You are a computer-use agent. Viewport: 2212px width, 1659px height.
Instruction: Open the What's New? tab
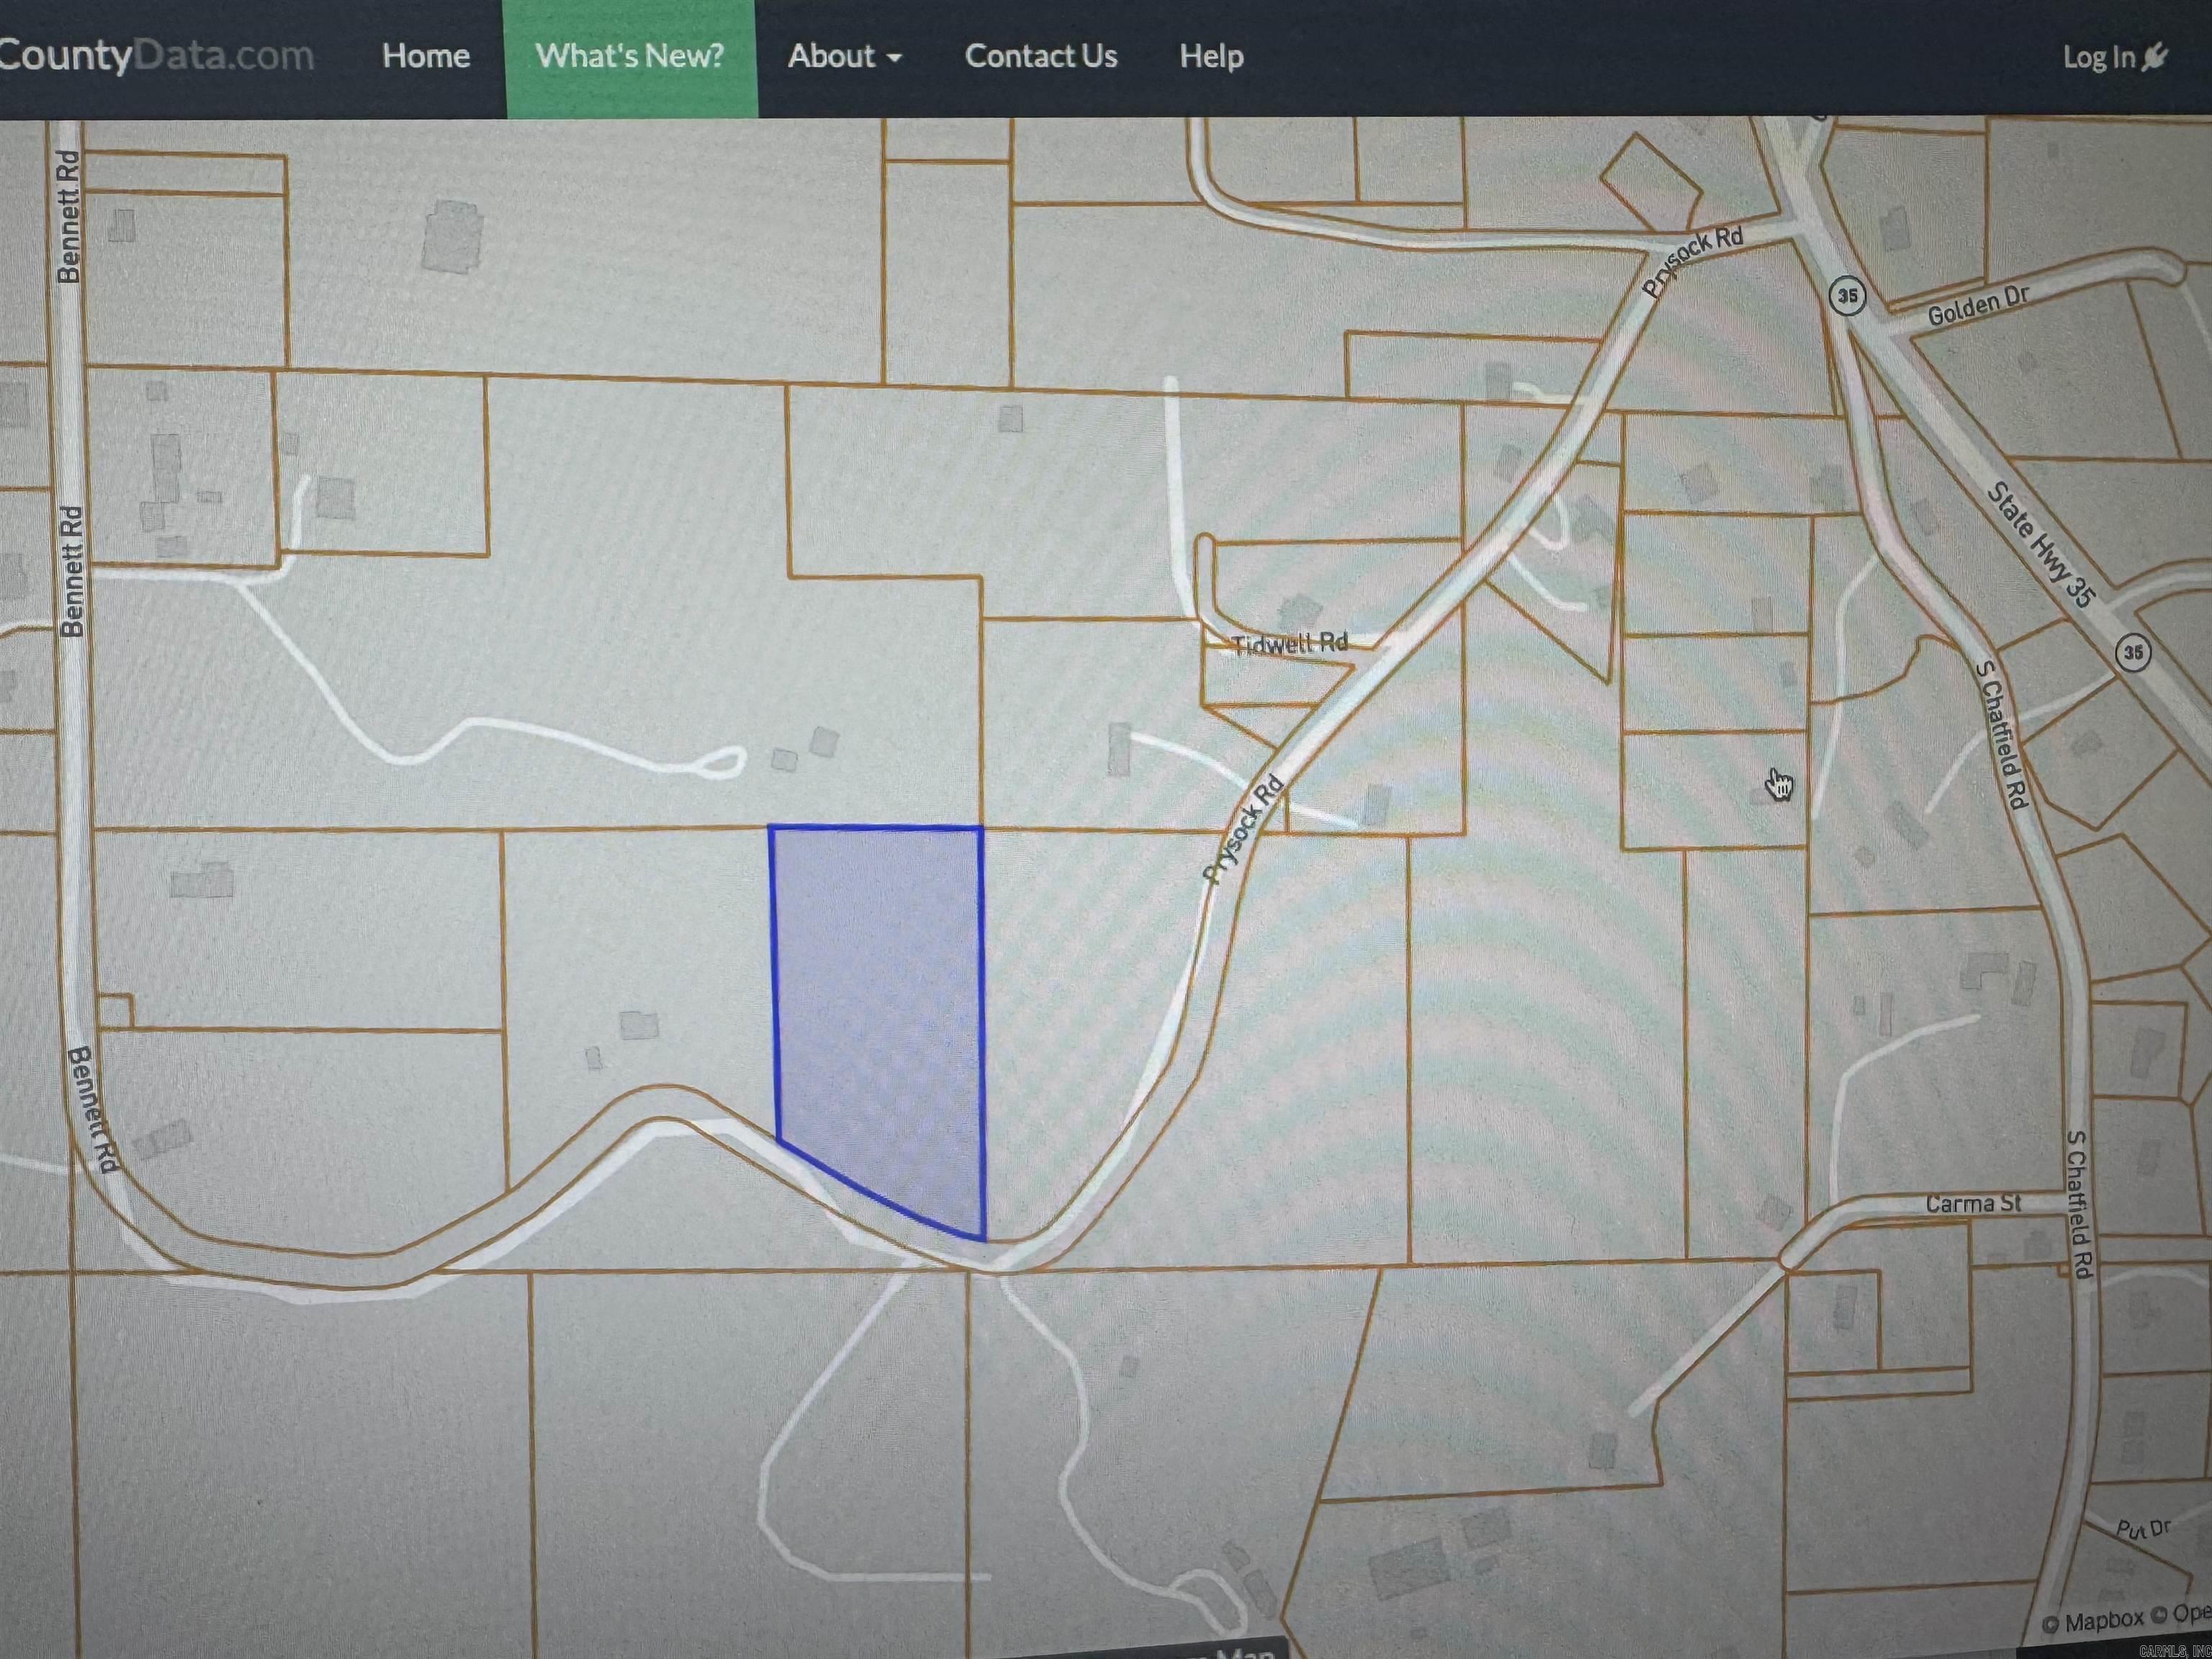tap(631, 57)
